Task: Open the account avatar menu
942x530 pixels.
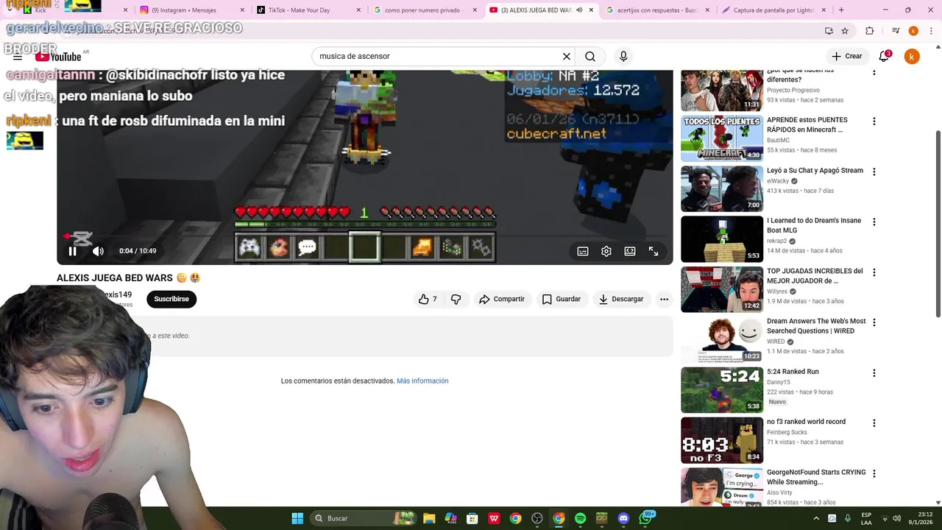Action: 912,56
